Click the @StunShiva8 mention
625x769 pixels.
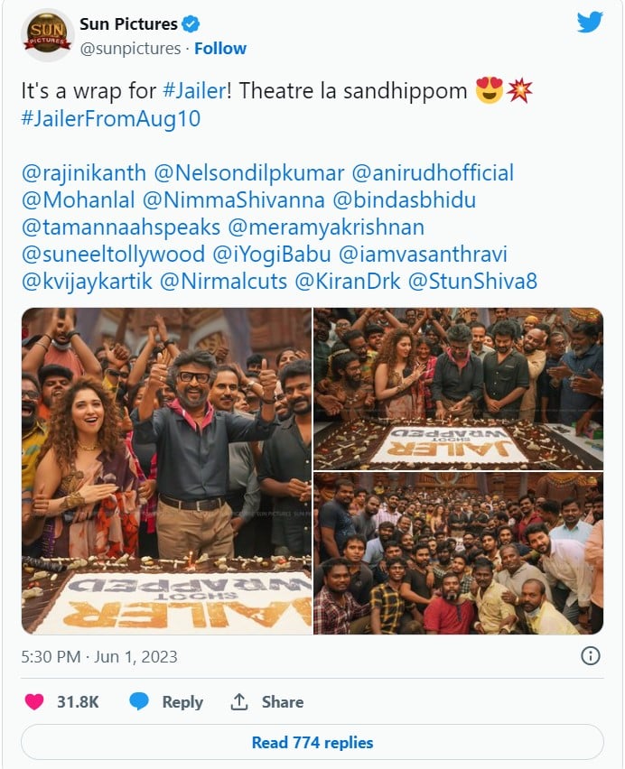point(473,281)
